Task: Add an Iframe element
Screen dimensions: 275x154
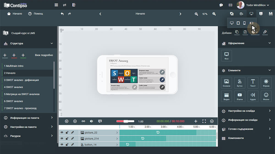Action: click(x=240, y=96)
